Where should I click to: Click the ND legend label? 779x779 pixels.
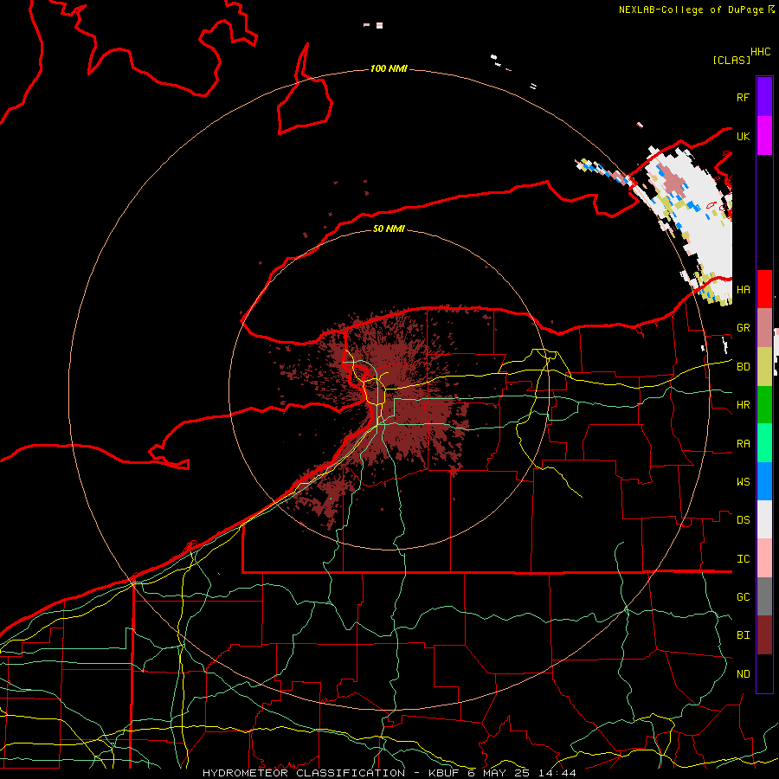click(x=743, y=674)
